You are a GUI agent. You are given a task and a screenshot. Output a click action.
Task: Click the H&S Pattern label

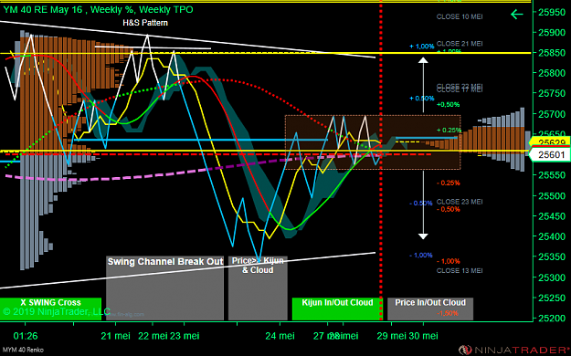coord(145,23)
